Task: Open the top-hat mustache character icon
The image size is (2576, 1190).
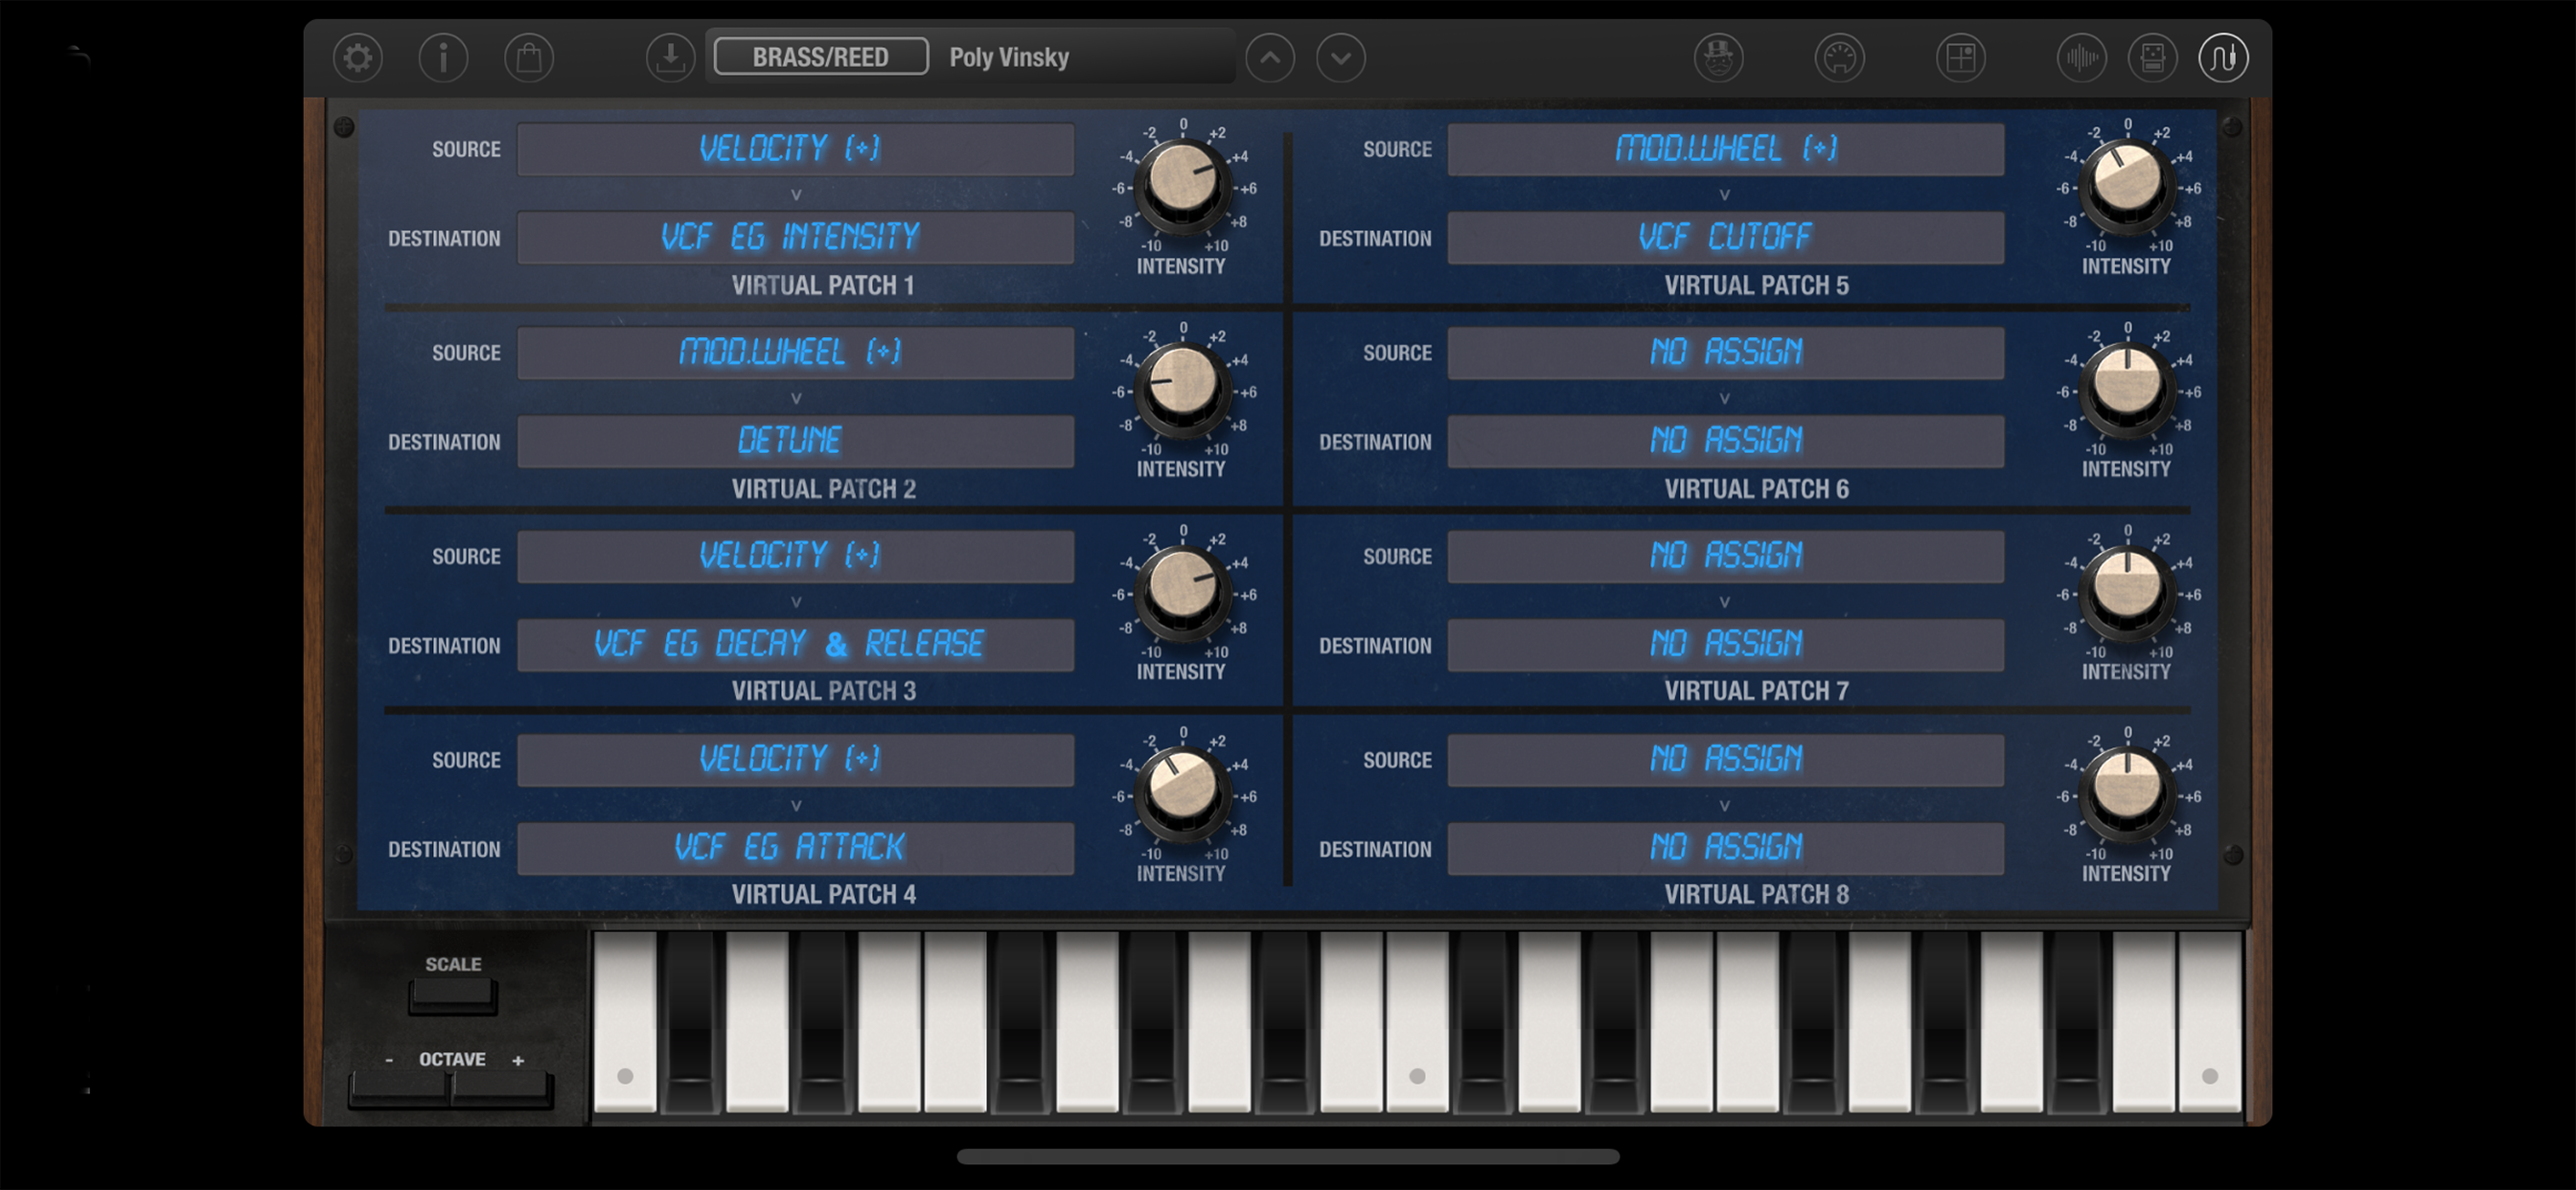Action: pyautogui.click(x=1718, y=58)
